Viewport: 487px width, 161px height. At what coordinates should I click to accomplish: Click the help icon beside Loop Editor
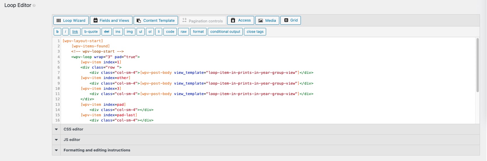(x=34, y=6)
